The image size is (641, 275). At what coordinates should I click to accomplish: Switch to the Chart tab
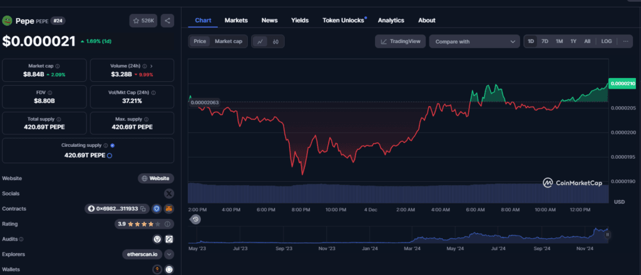point(203,21)
